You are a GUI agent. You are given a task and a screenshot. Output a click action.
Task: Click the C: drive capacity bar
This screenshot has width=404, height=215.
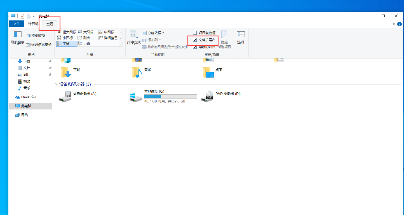(170, 96)
